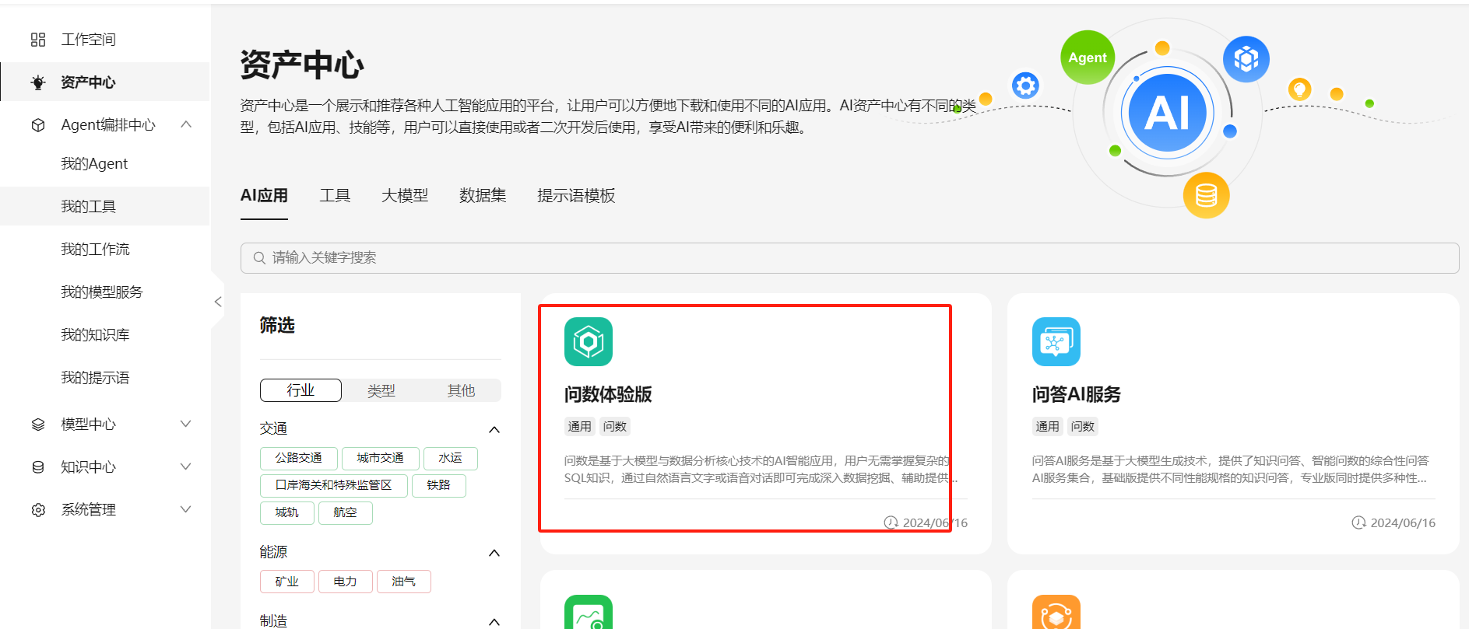Screen dimensions: 1469x629
Task: Click the clock icon on 问答AI服务 card
Action: click(x=1358, y=522)
